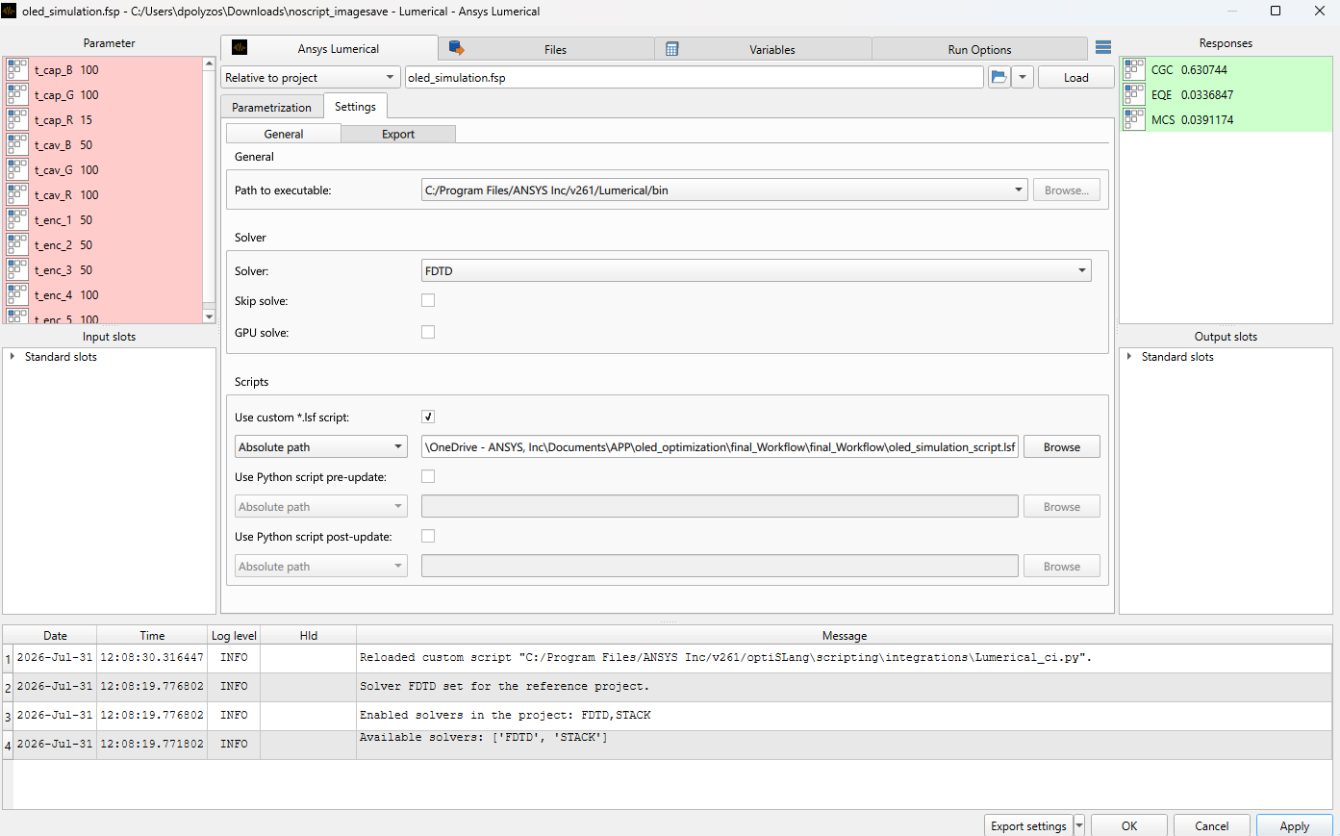Click the Lumerical icon in the first tab
Viewport: 1340px width, 836px height.
pyautogui.click(x=240, y=48)
